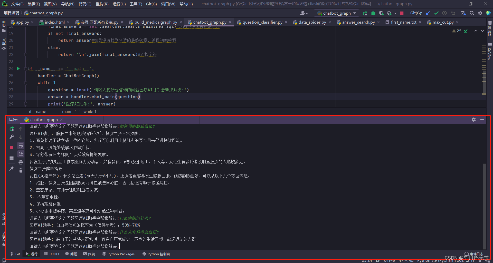Click the run gutter arrow at line 24
The width and height of the screenshot is (493, 263).
click(x=18, y=69)
